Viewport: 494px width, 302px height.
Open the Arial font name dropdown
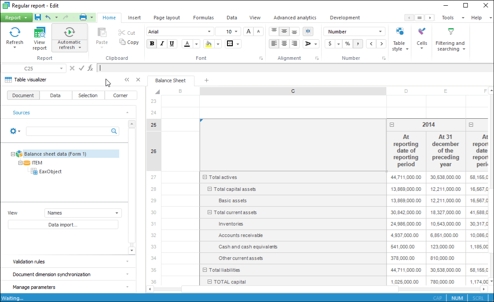click(209, 32)
